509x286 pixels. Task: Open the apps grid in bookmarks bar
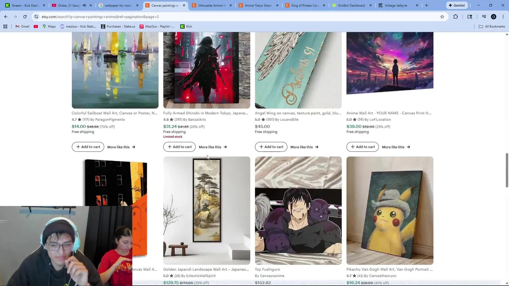(x=5, y=27)
